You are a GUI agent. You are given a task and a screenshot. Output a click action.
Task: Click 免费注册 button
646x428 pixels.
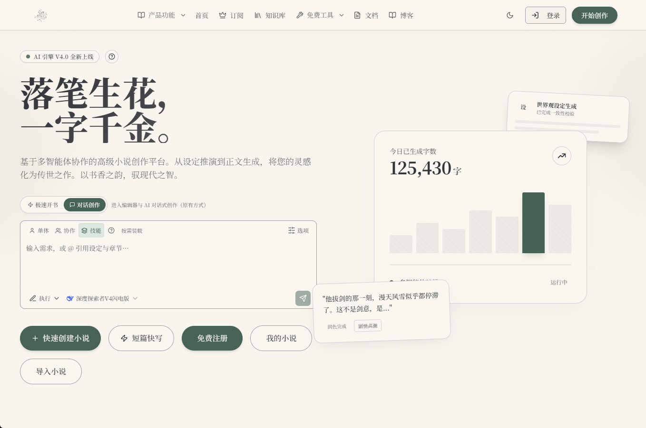pyautogui.click(x=212, y=338)
